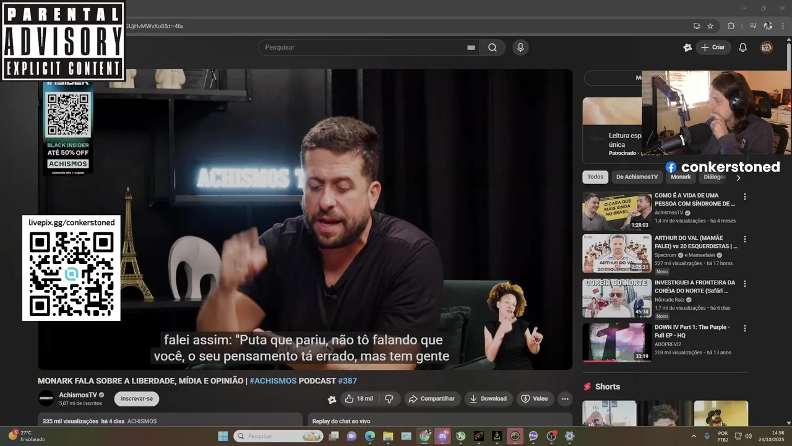Open options for the Coréia do Norte video
792x446 pixels.
(745, 284)
